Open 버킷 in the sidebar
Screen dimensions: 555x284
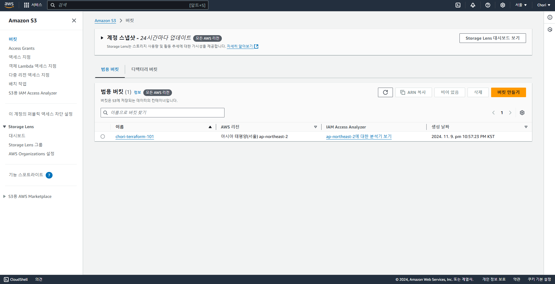(x=13, y=39)
